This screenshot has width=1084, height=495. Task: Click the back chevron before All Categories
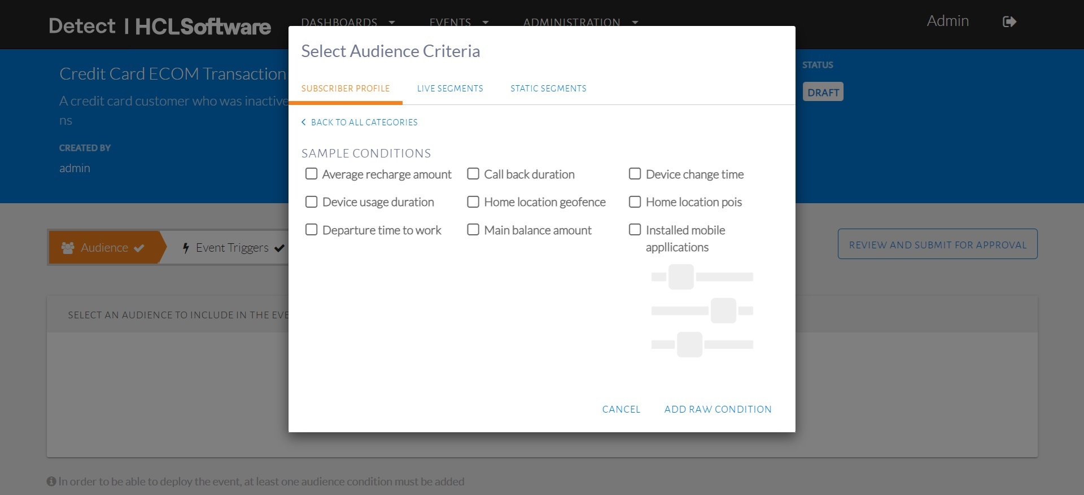pos(304,122)
